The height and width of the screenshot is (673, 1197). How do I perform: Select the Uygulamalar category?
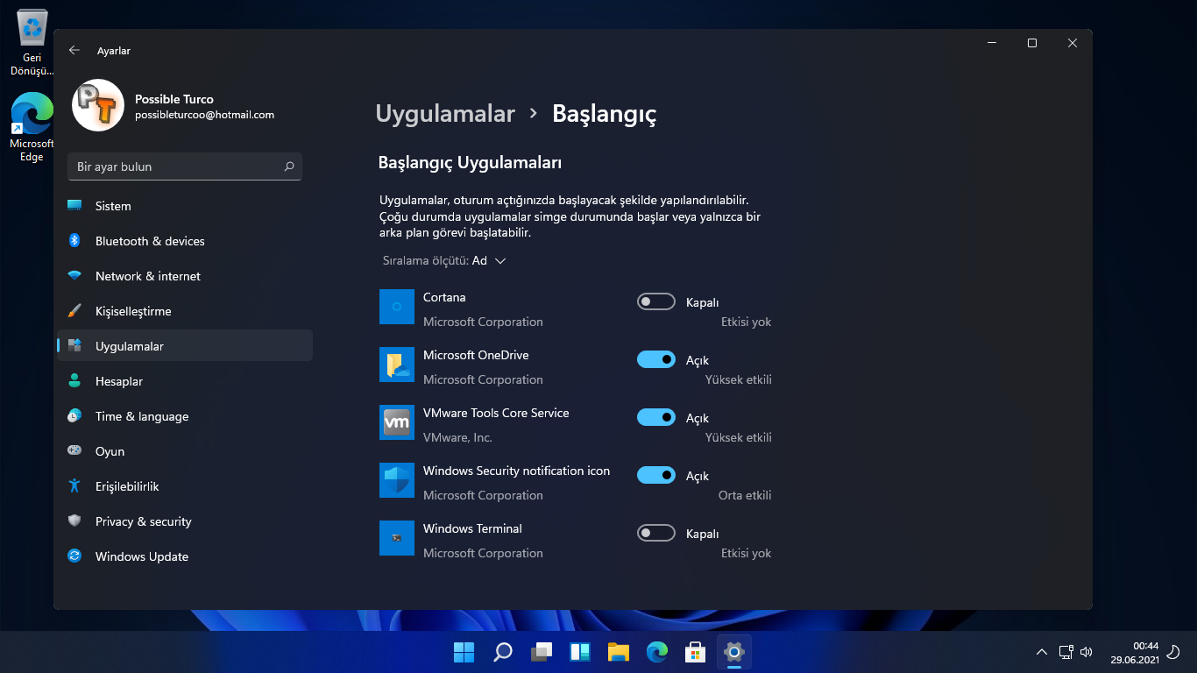[x=185, y=346]
